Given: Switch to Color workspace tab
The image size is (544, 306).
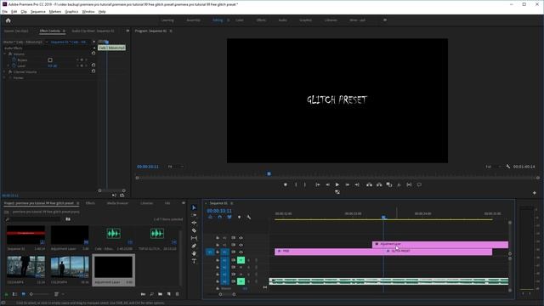Looking at the screenshot, I should 240,20.
